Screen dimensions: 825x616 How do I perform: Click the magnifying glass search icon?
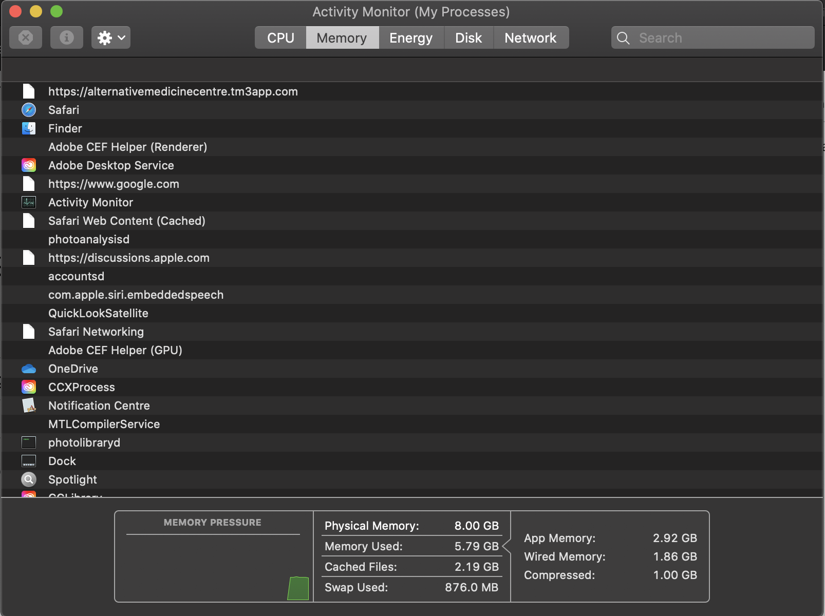tap(623, 38)
